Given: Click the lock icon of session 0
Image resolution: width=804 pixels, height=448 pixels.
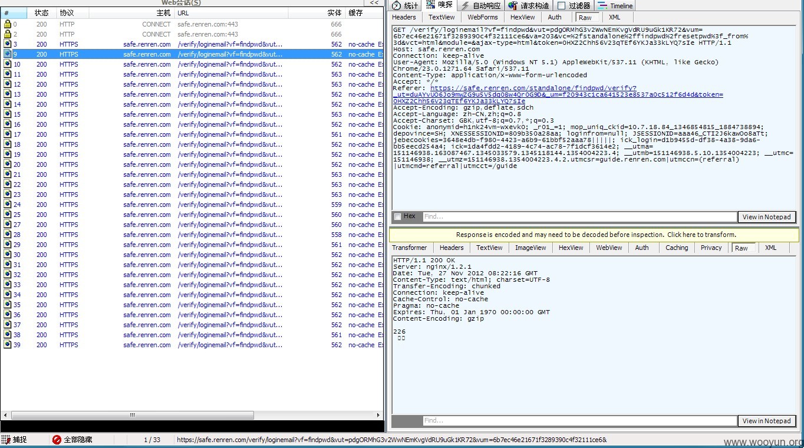Looking at the screenshot, I should coord(8,24).
